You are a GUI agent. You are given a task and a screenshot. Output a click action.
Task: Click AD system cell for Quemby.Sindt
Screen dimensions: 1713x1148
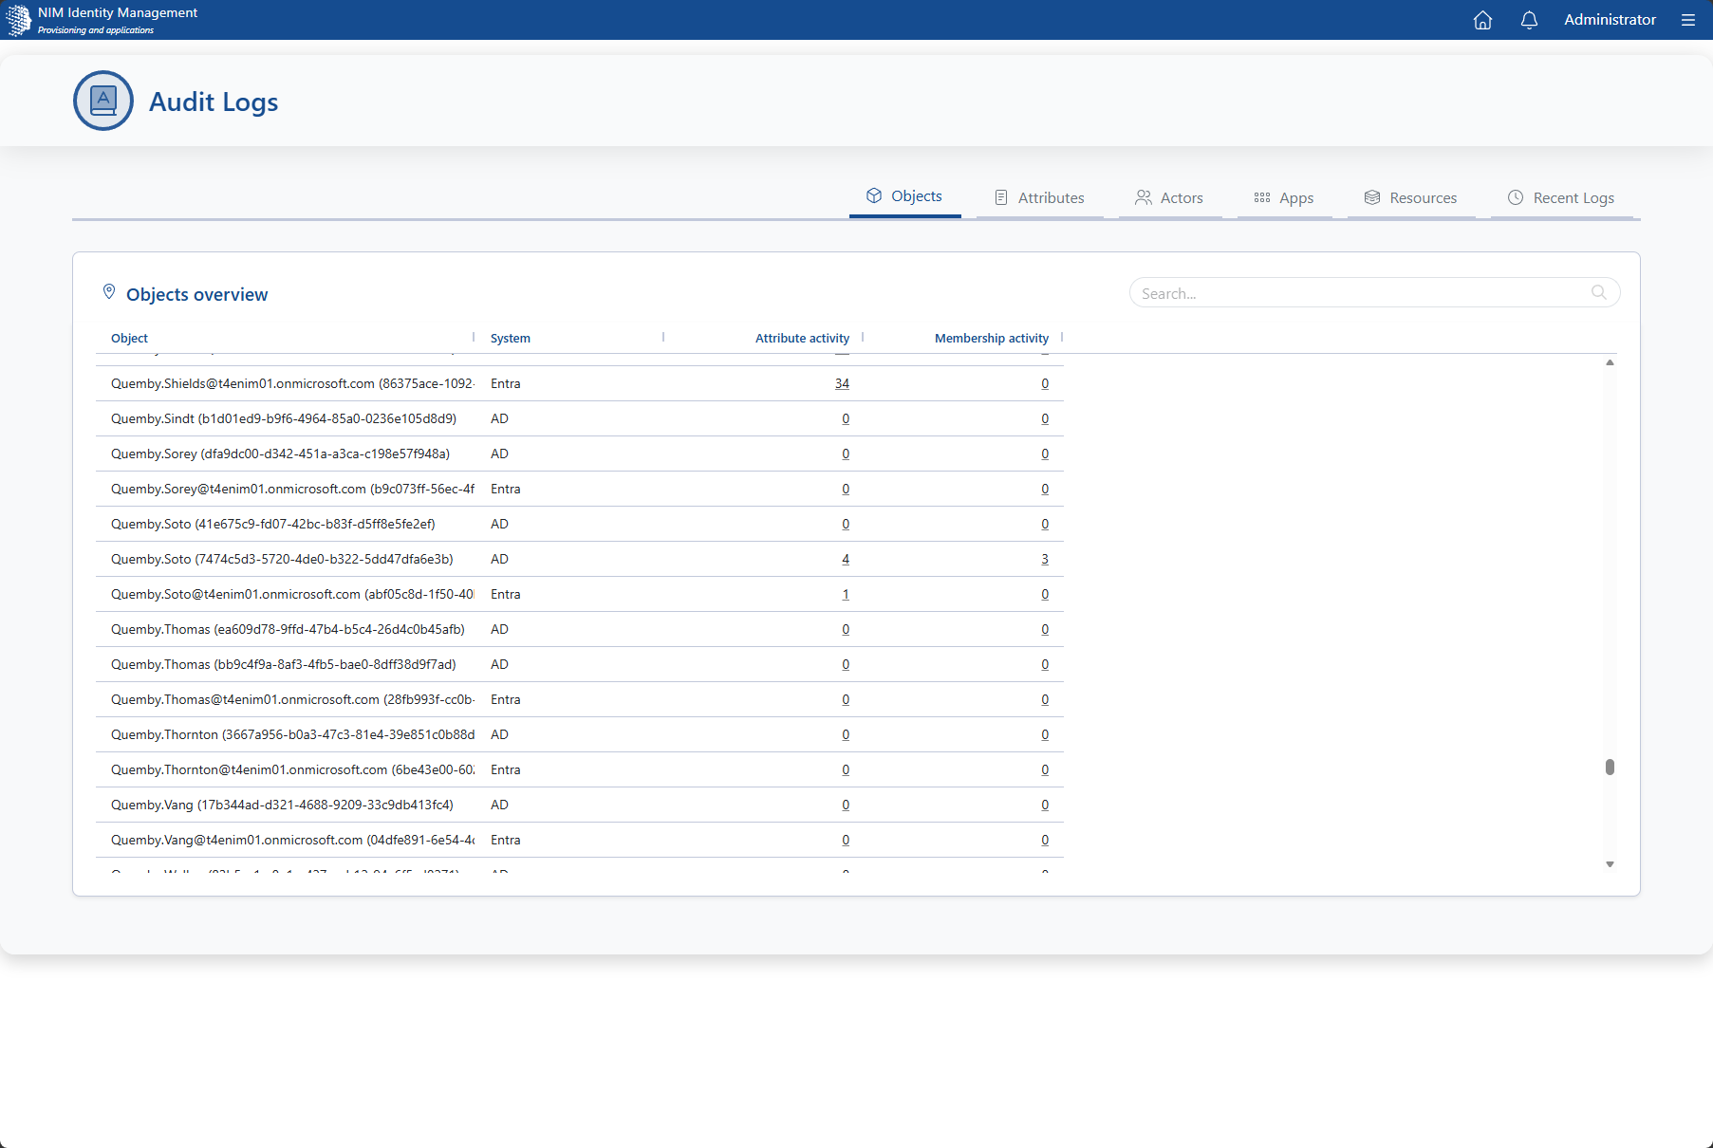(499, 418)
